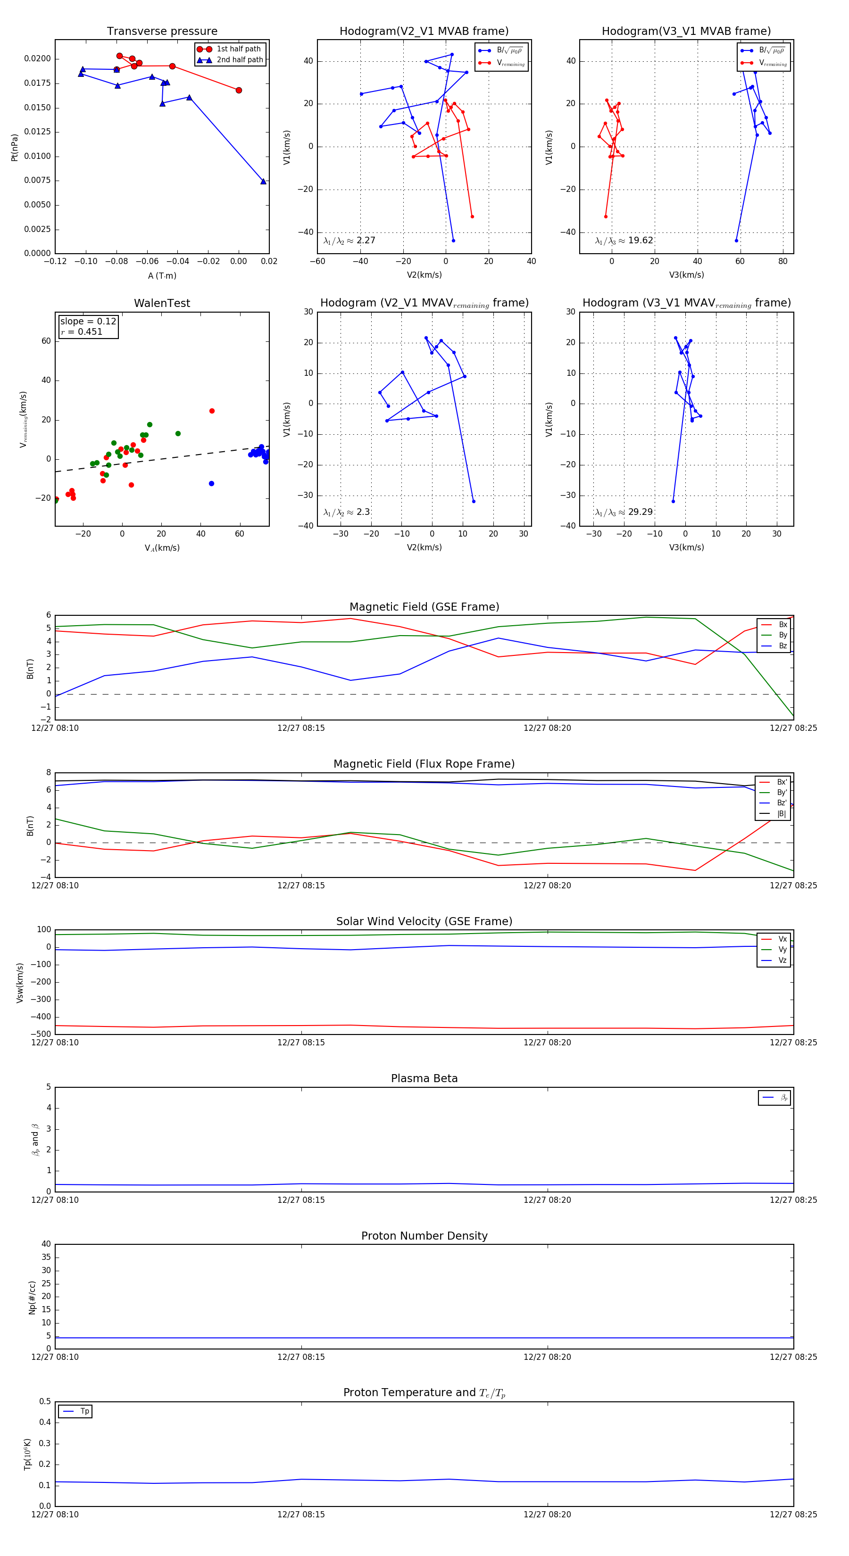
Task: Click the "Proton Number Density" panel title
Action: (424, 1235)
